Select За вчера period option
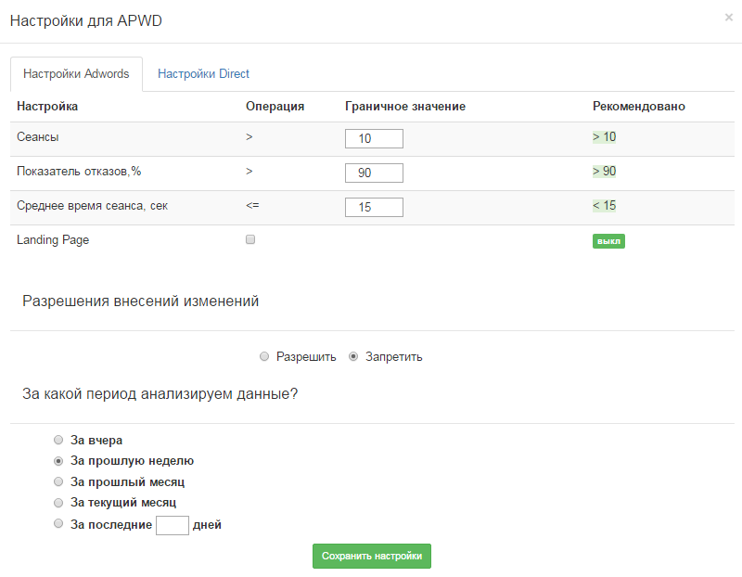 coord(59,440)
